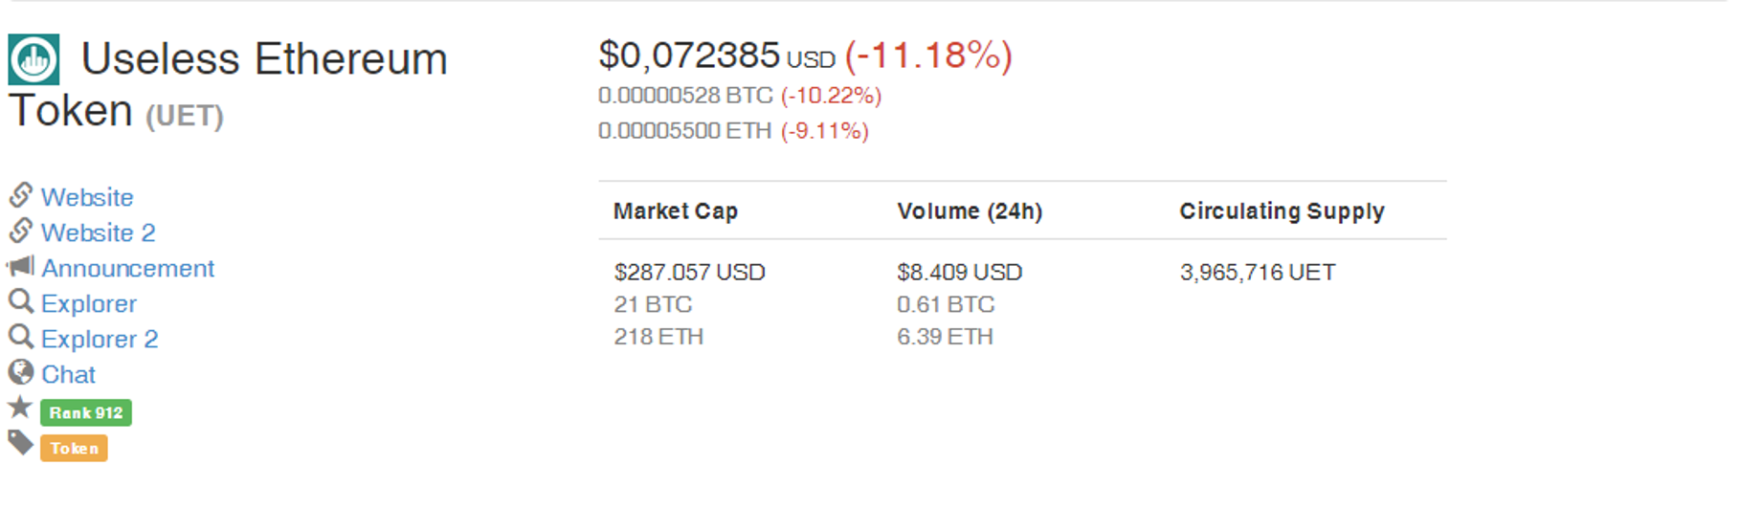The image size is (1740, 531).
Task: Open the Explorer 2 link
Action: (100, 340)
